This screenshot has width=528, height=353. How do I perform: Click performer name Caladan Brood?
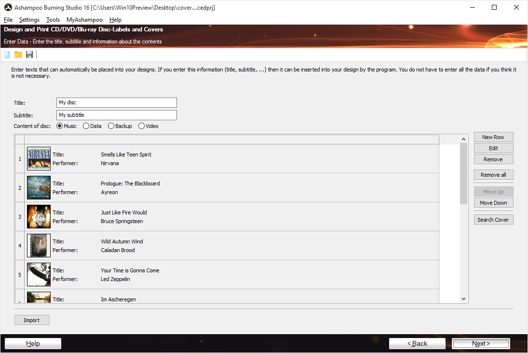click(118, 250)
